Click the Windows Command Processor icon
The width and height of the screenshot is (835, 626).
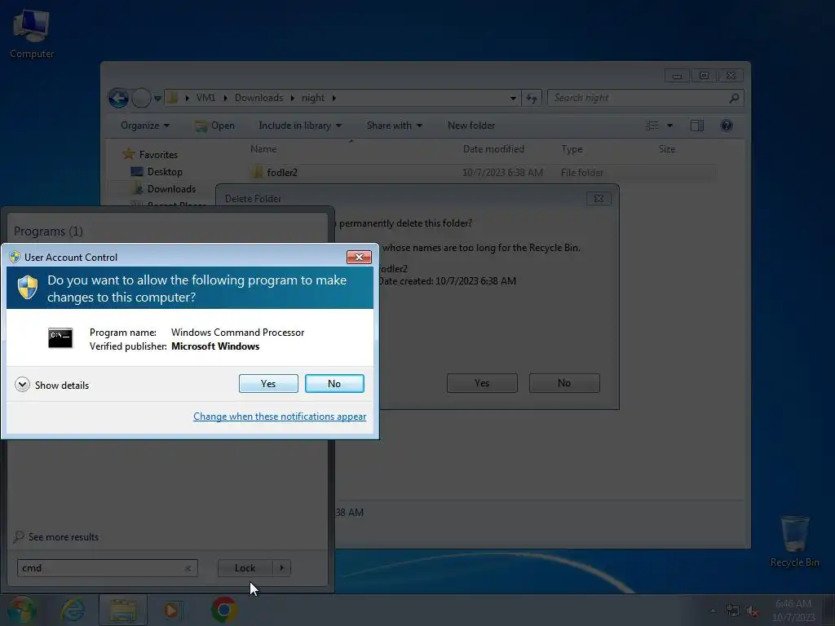tap(60, 338)
